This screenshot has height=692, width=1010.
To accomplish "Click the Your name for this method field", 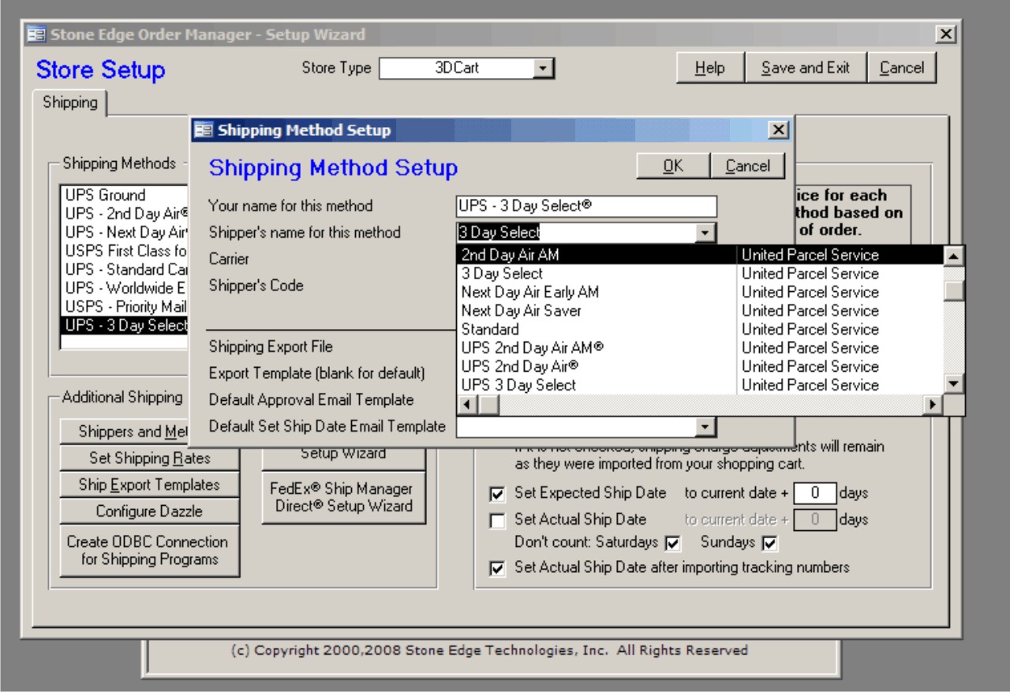I will (586, 207).
